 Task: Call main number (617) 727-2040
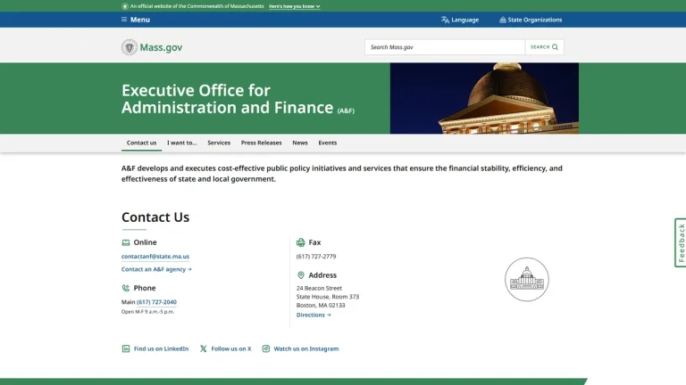[x=156, y=302]
